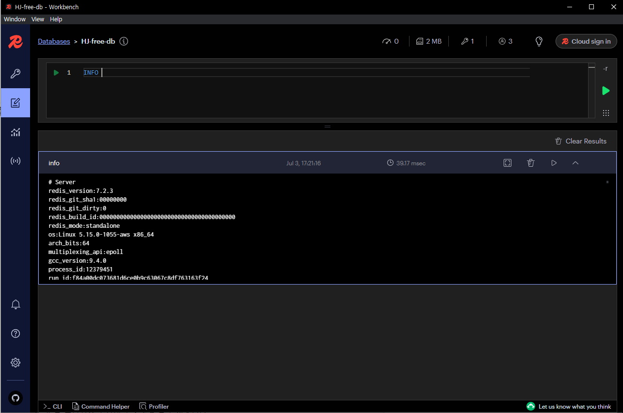The image size is (623, 413).
Task: Click the 2 MB memory usage stat
Action: (x=429, y=41)
